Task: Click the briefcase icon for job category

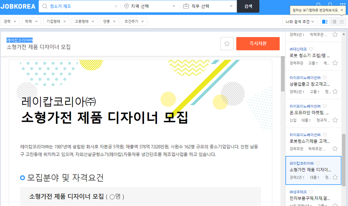Action: 186,6
